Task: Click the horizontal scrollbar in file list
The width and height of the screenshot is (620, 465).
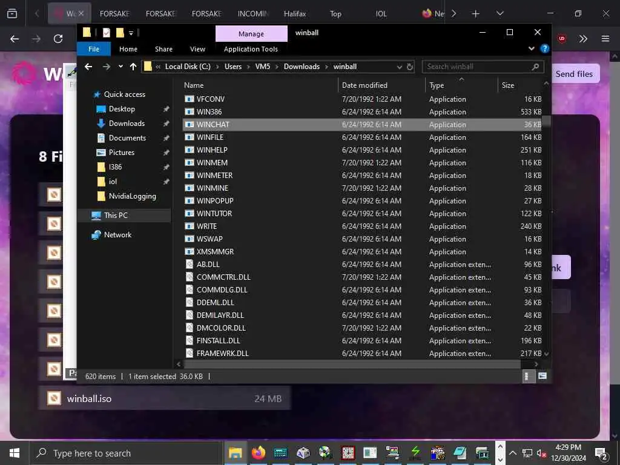Action: point(352,364)
